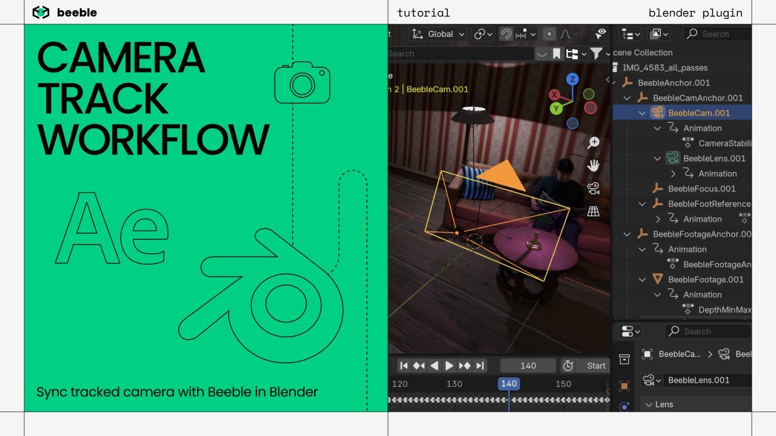The image size is (776, 436).
Task: Open the snapping increment options dropdown
Action: tap(526, 34)
